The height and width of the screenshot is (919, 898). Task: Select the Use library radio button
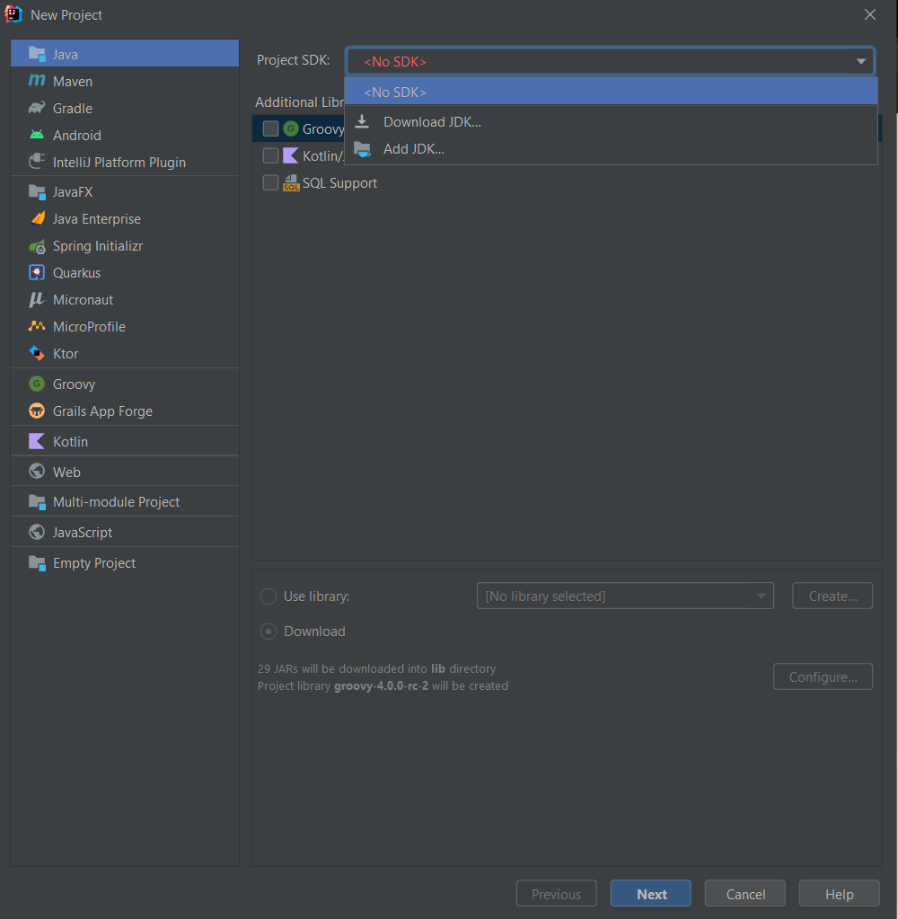(x=269, y=596)
